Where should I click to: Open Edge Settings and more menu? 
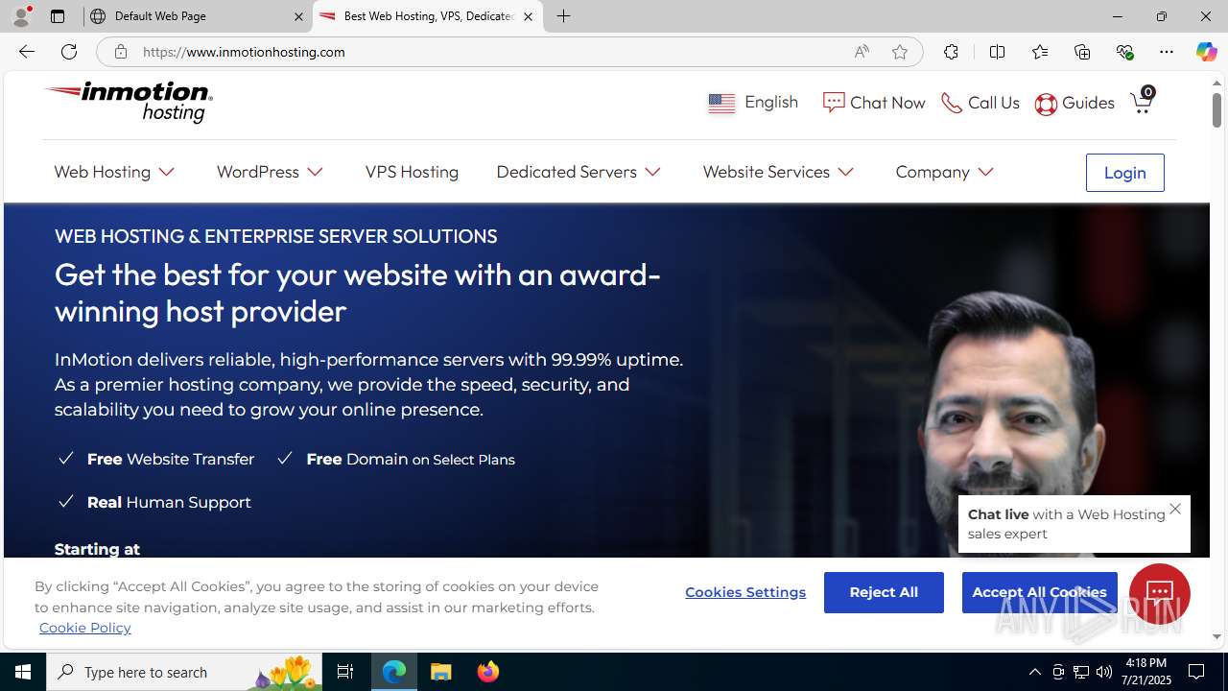click(1167, 52)
